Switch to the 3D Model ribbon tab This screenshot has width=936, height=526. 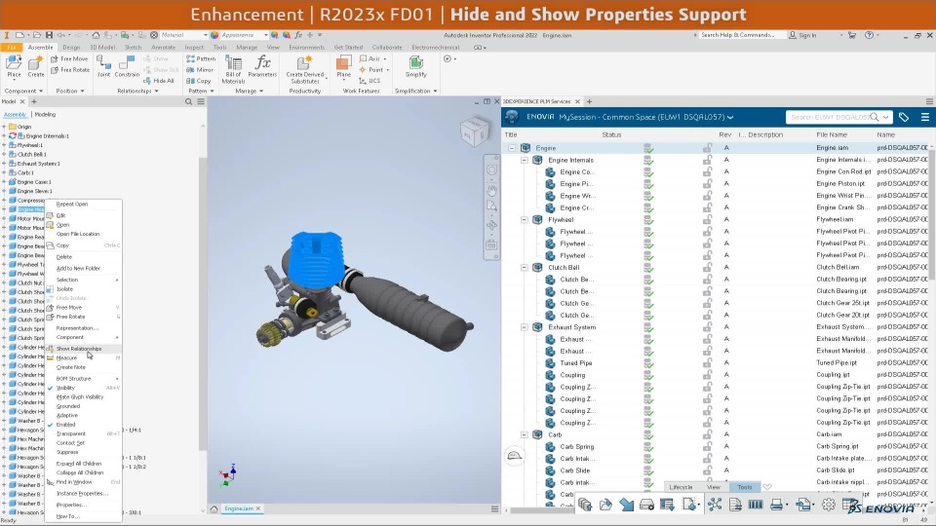point(102,47)
